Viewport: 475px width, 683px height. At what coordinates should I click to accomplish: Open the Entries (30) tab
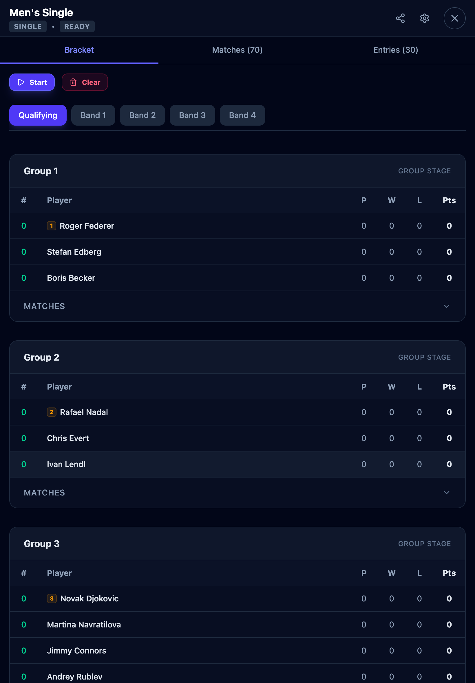point(395,50)
